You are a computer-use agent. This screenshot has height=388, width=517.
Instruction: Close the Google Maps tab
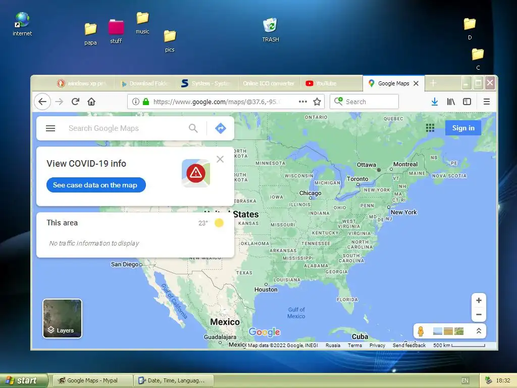pyautogui.click(x=416, y=83)
